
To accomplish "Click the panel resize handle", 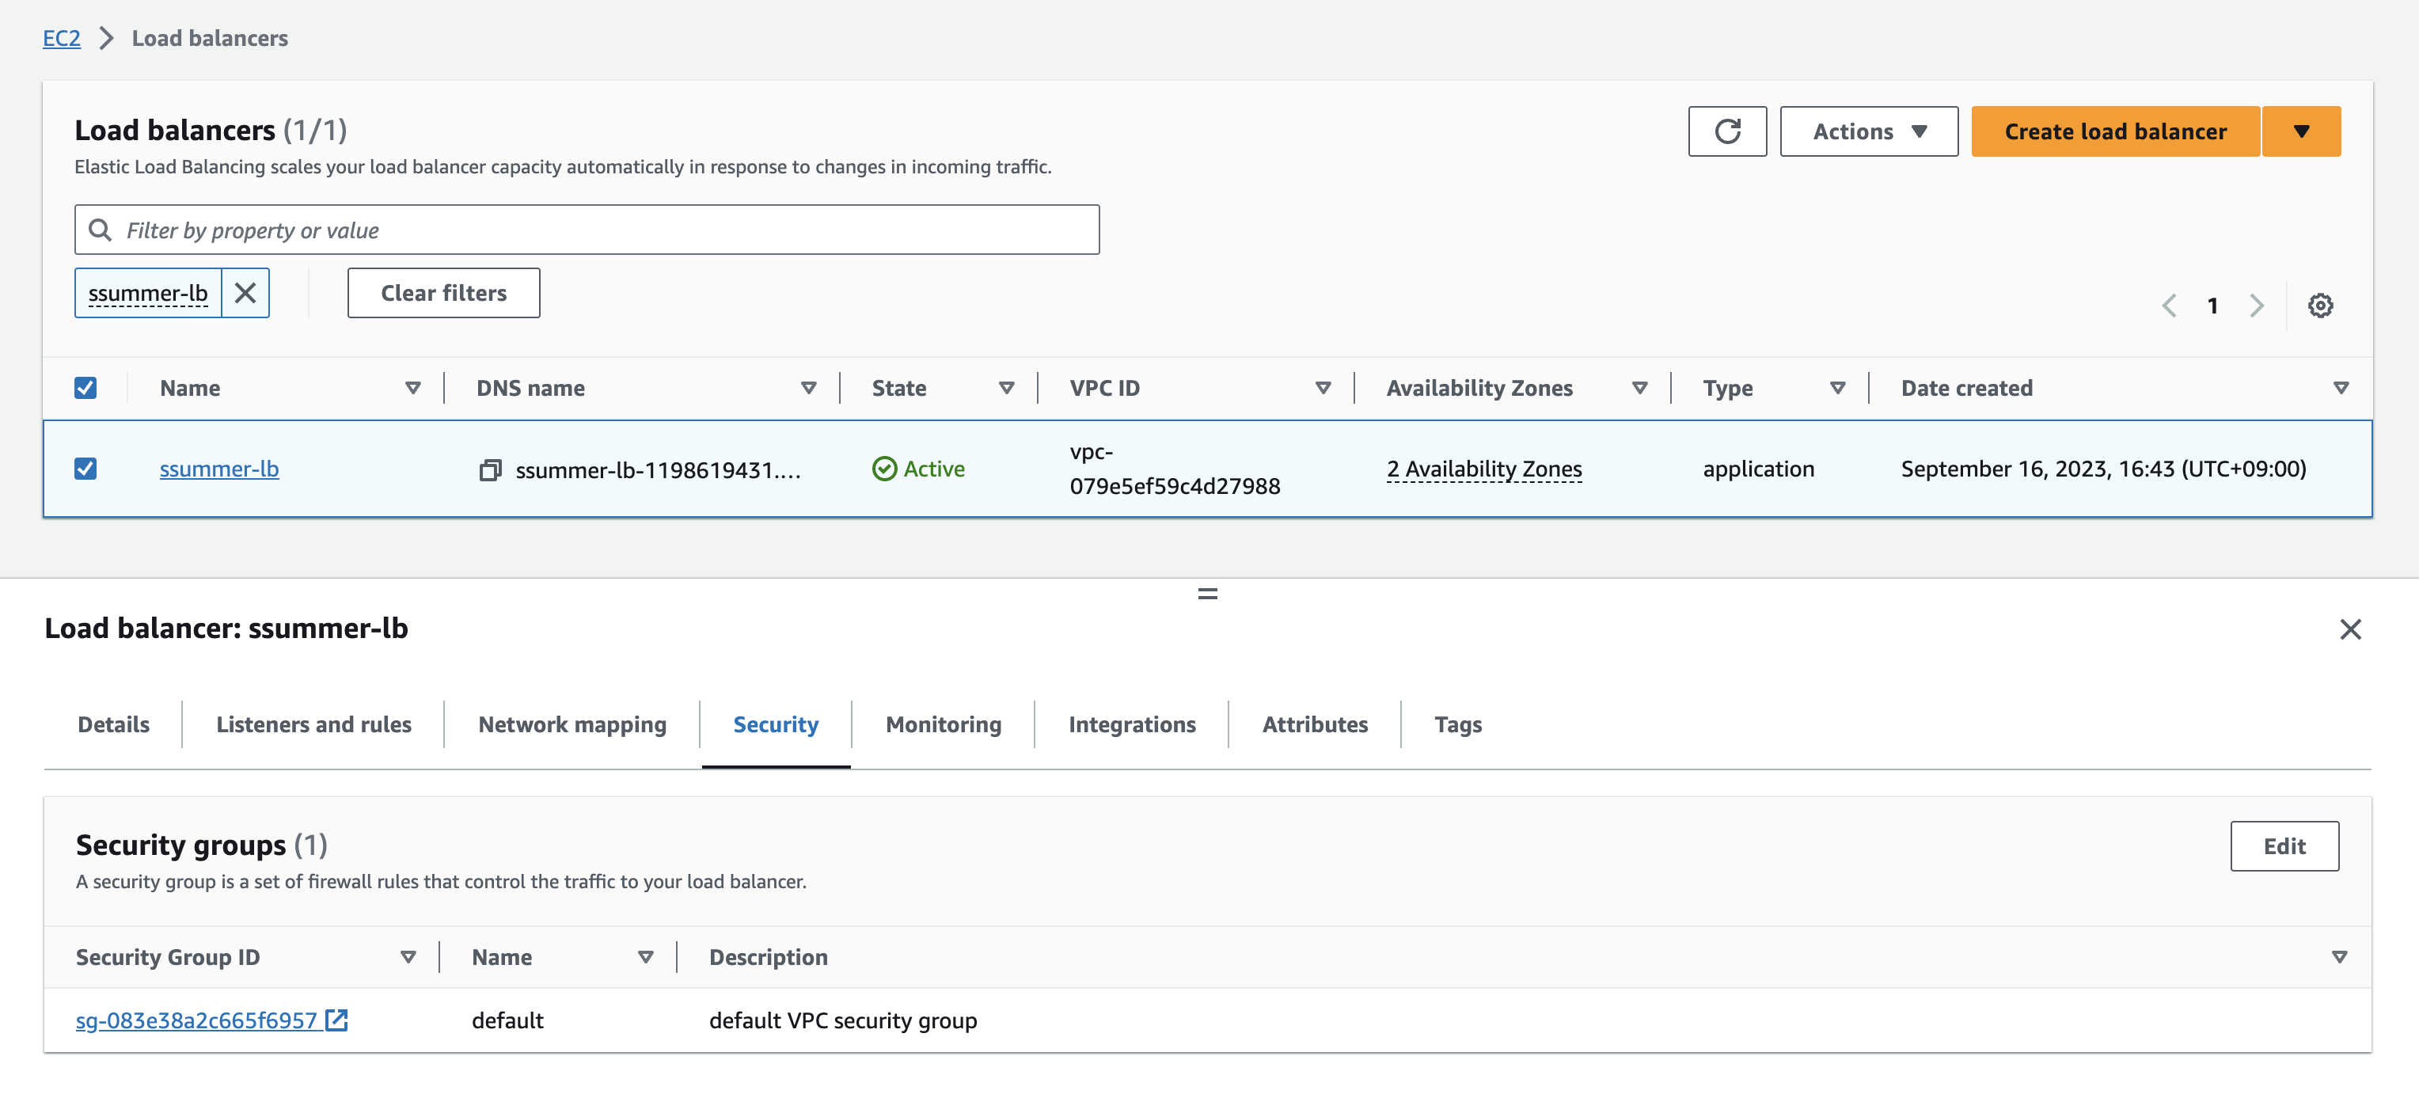I will pyautogui.click(x=1208, y=594).
